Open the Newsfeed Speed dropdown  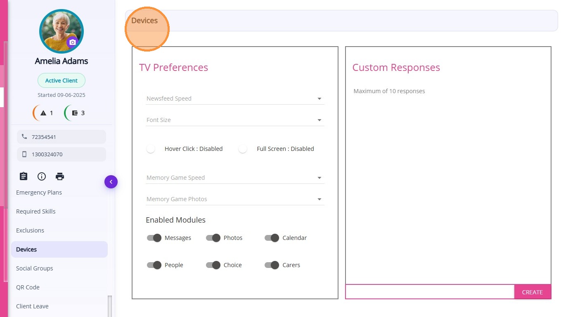point(235,99)
